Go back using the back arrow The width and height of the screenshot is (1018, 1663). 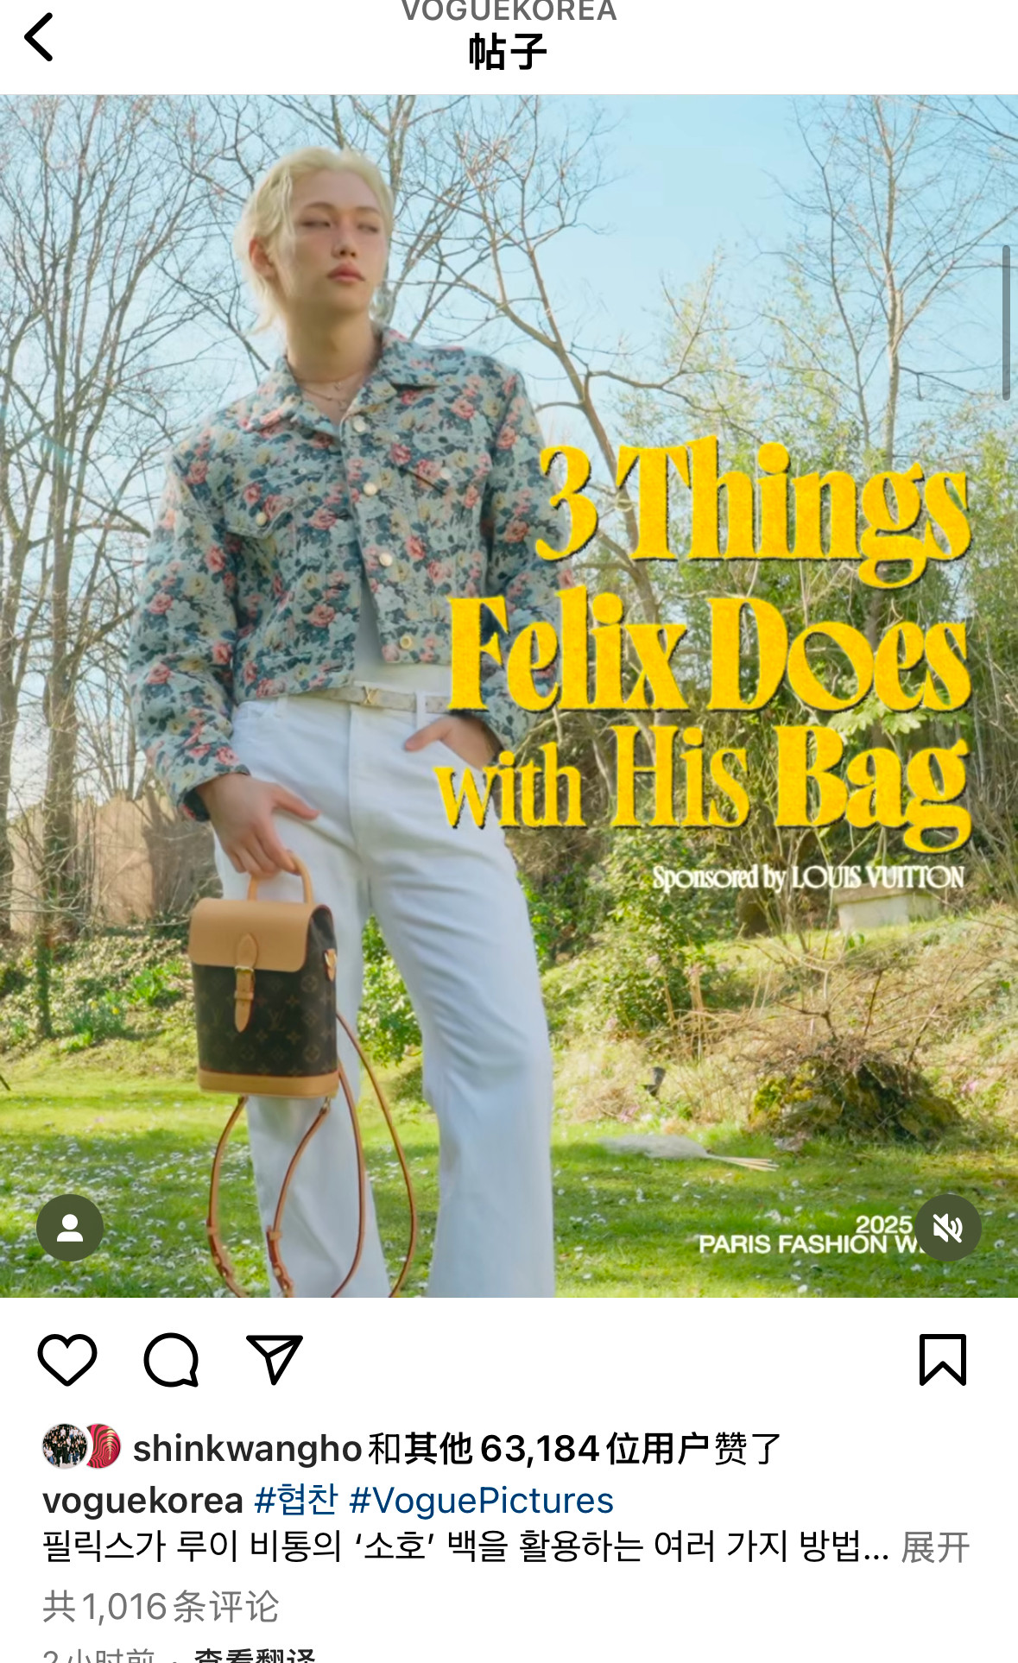39,37
